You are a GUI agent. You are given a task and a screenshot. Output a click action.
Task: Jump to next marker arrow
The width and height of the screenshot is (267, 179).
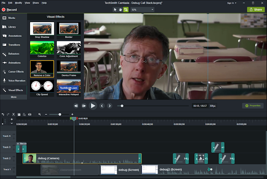110,106
